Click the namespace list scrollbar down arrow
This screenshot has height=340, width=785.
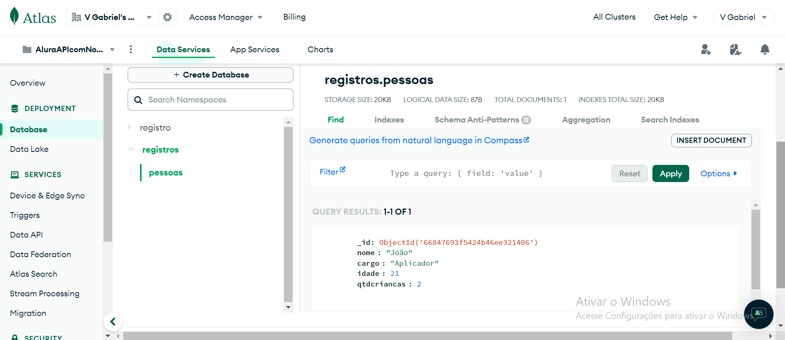288,307
